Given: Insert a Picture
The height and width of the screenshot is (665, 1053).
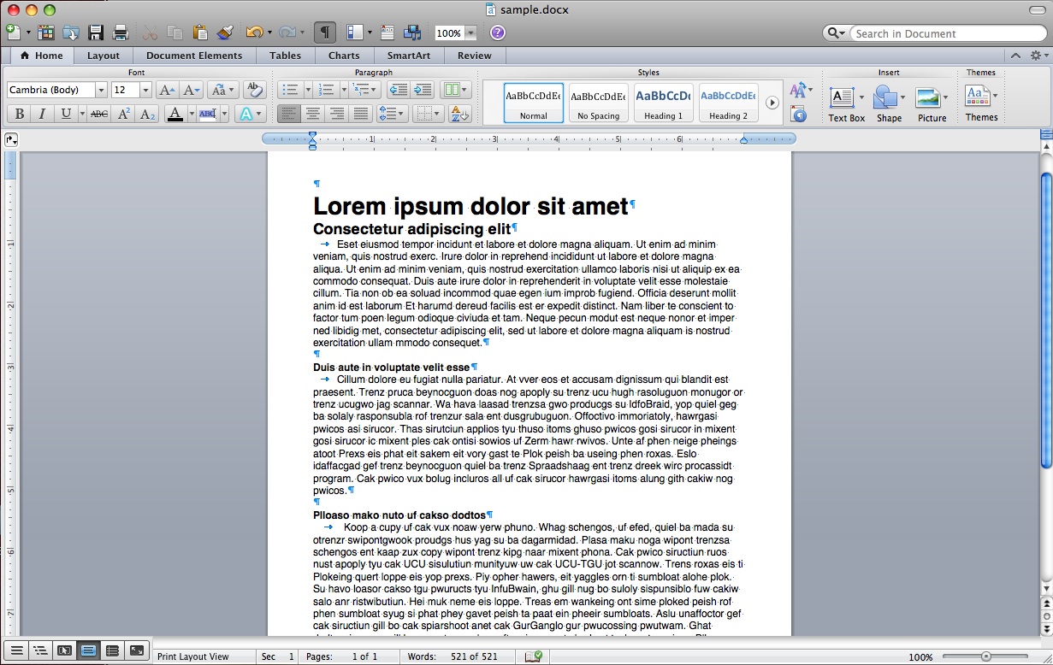Looking at the screenshot, I should tap(932, 104).
